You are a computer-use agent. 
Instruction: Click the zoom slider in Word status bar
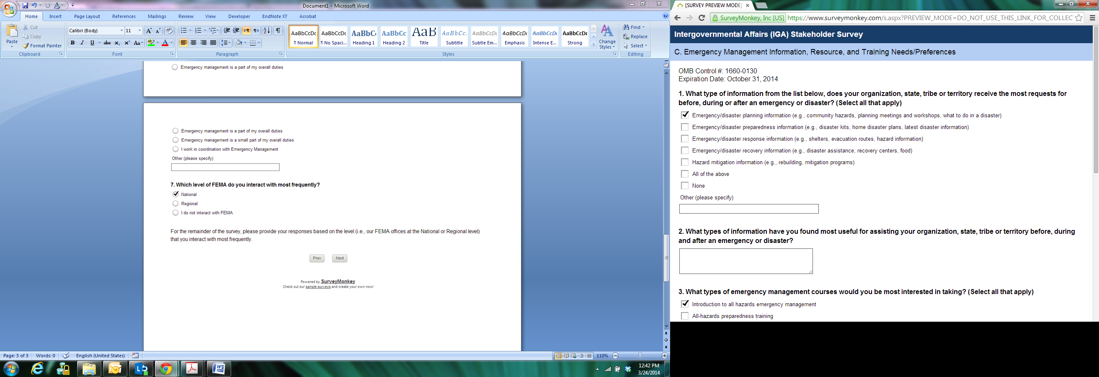tap(640, 356)
